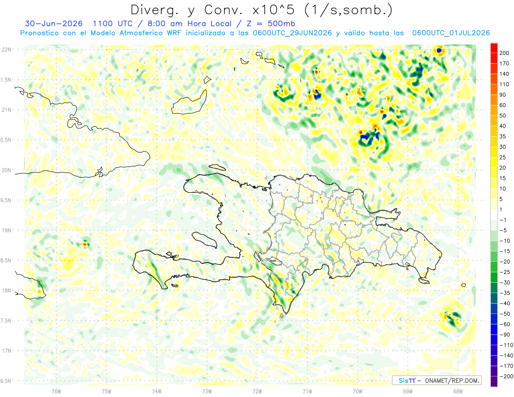Click the '17N' latitude label
This screenshot has width=514, height=397.
click(6, 351)
